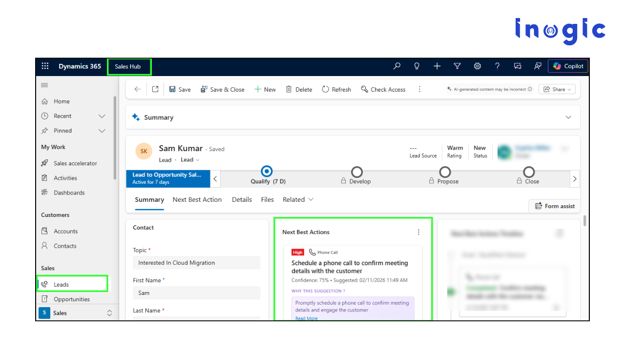Open the settings gear icon
This screenshot has width=625, height=351.
478,66
